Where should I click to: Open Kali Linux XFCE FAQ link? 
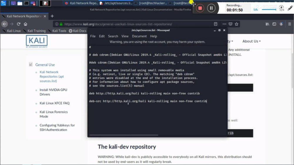coord(55,103)
